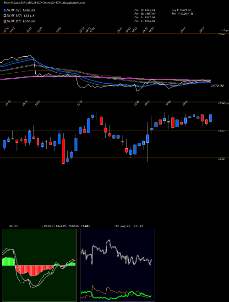Click the 1621 peak label in the EMA chart
229x302 pixels.
pos(29,30)
